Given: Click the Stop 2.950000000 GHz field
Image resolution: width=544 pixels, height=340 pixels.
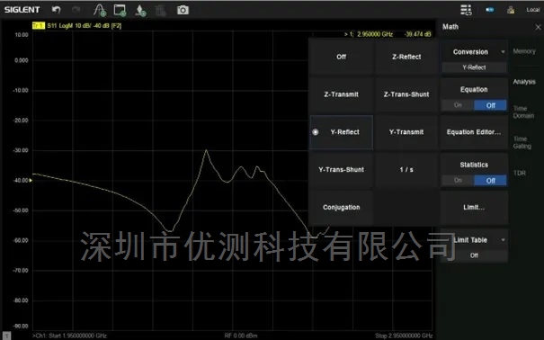Looking at the screenshot, I should [404, 336].
